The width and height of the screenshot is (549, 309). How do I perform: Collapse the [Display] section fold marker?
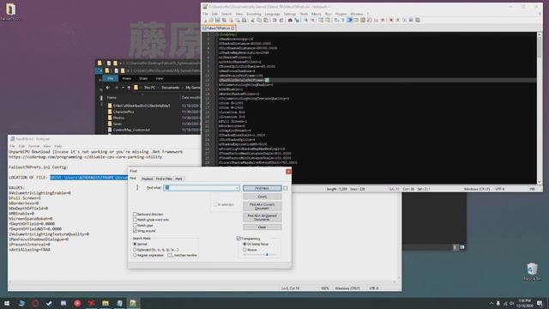217,34
